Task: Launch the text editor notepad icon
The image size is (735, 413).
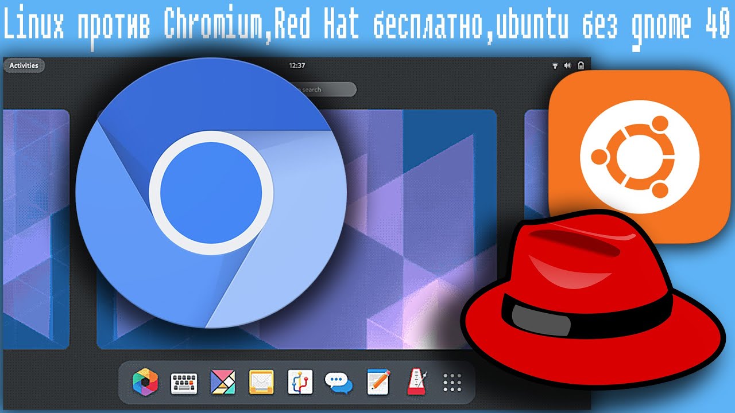Action: coord(378,382)
